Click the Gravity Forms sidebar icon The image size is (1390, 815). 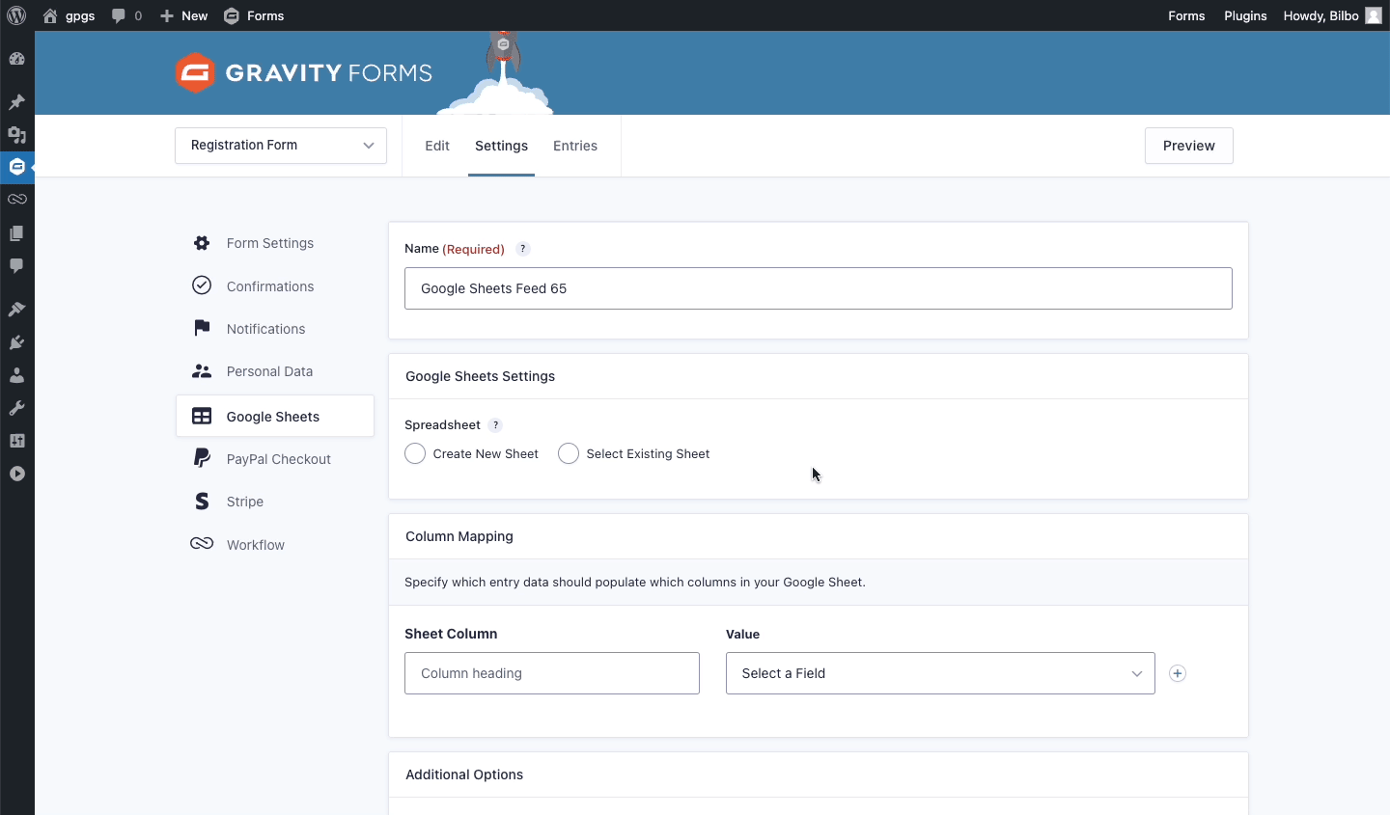tap(16, 167)
